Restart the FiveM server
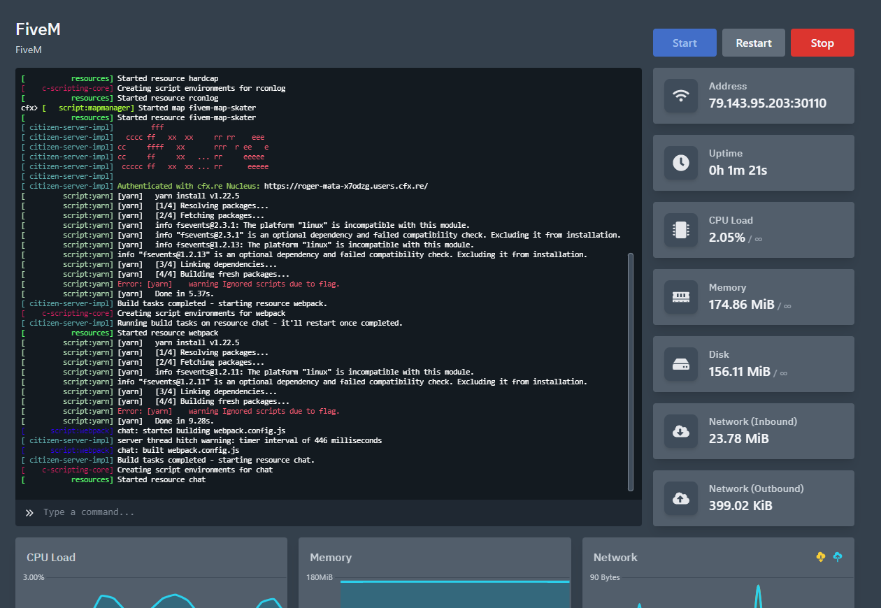This screenshot has width=881, height=608. pyautogui.click(x=754, y=43)
